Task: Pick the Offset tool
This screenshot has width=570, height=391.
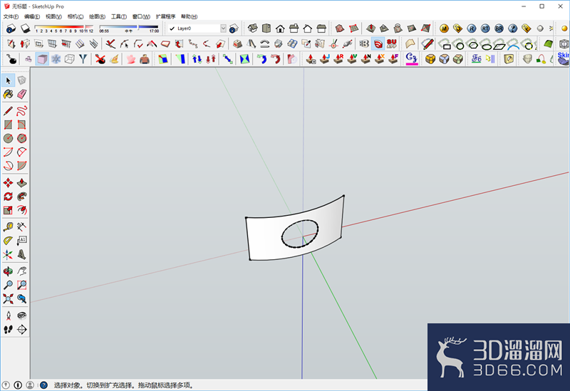Action: point(22,210)
